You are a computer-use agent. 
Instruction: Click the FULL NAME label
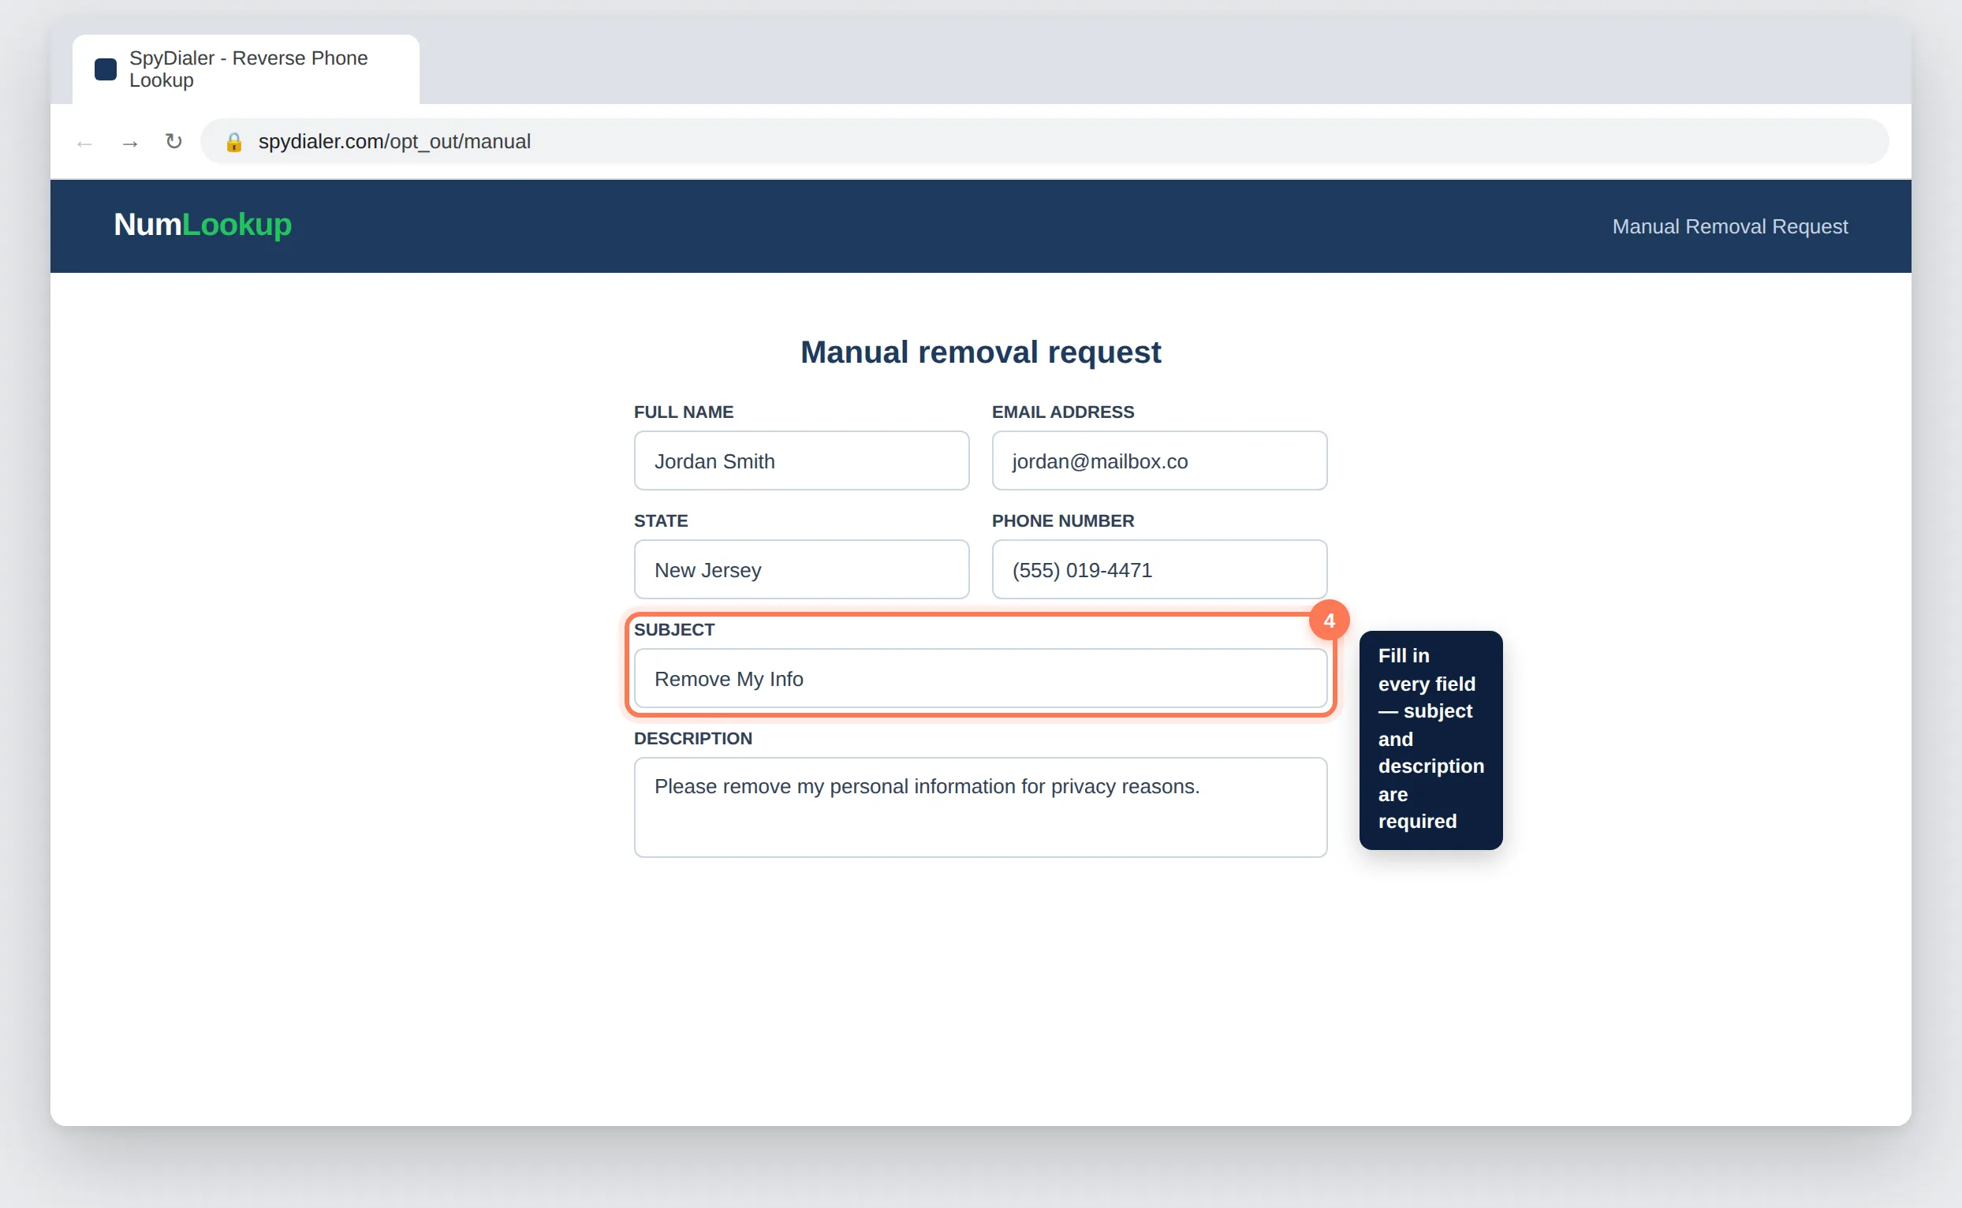pyautogui.click(x=684, y=412)
